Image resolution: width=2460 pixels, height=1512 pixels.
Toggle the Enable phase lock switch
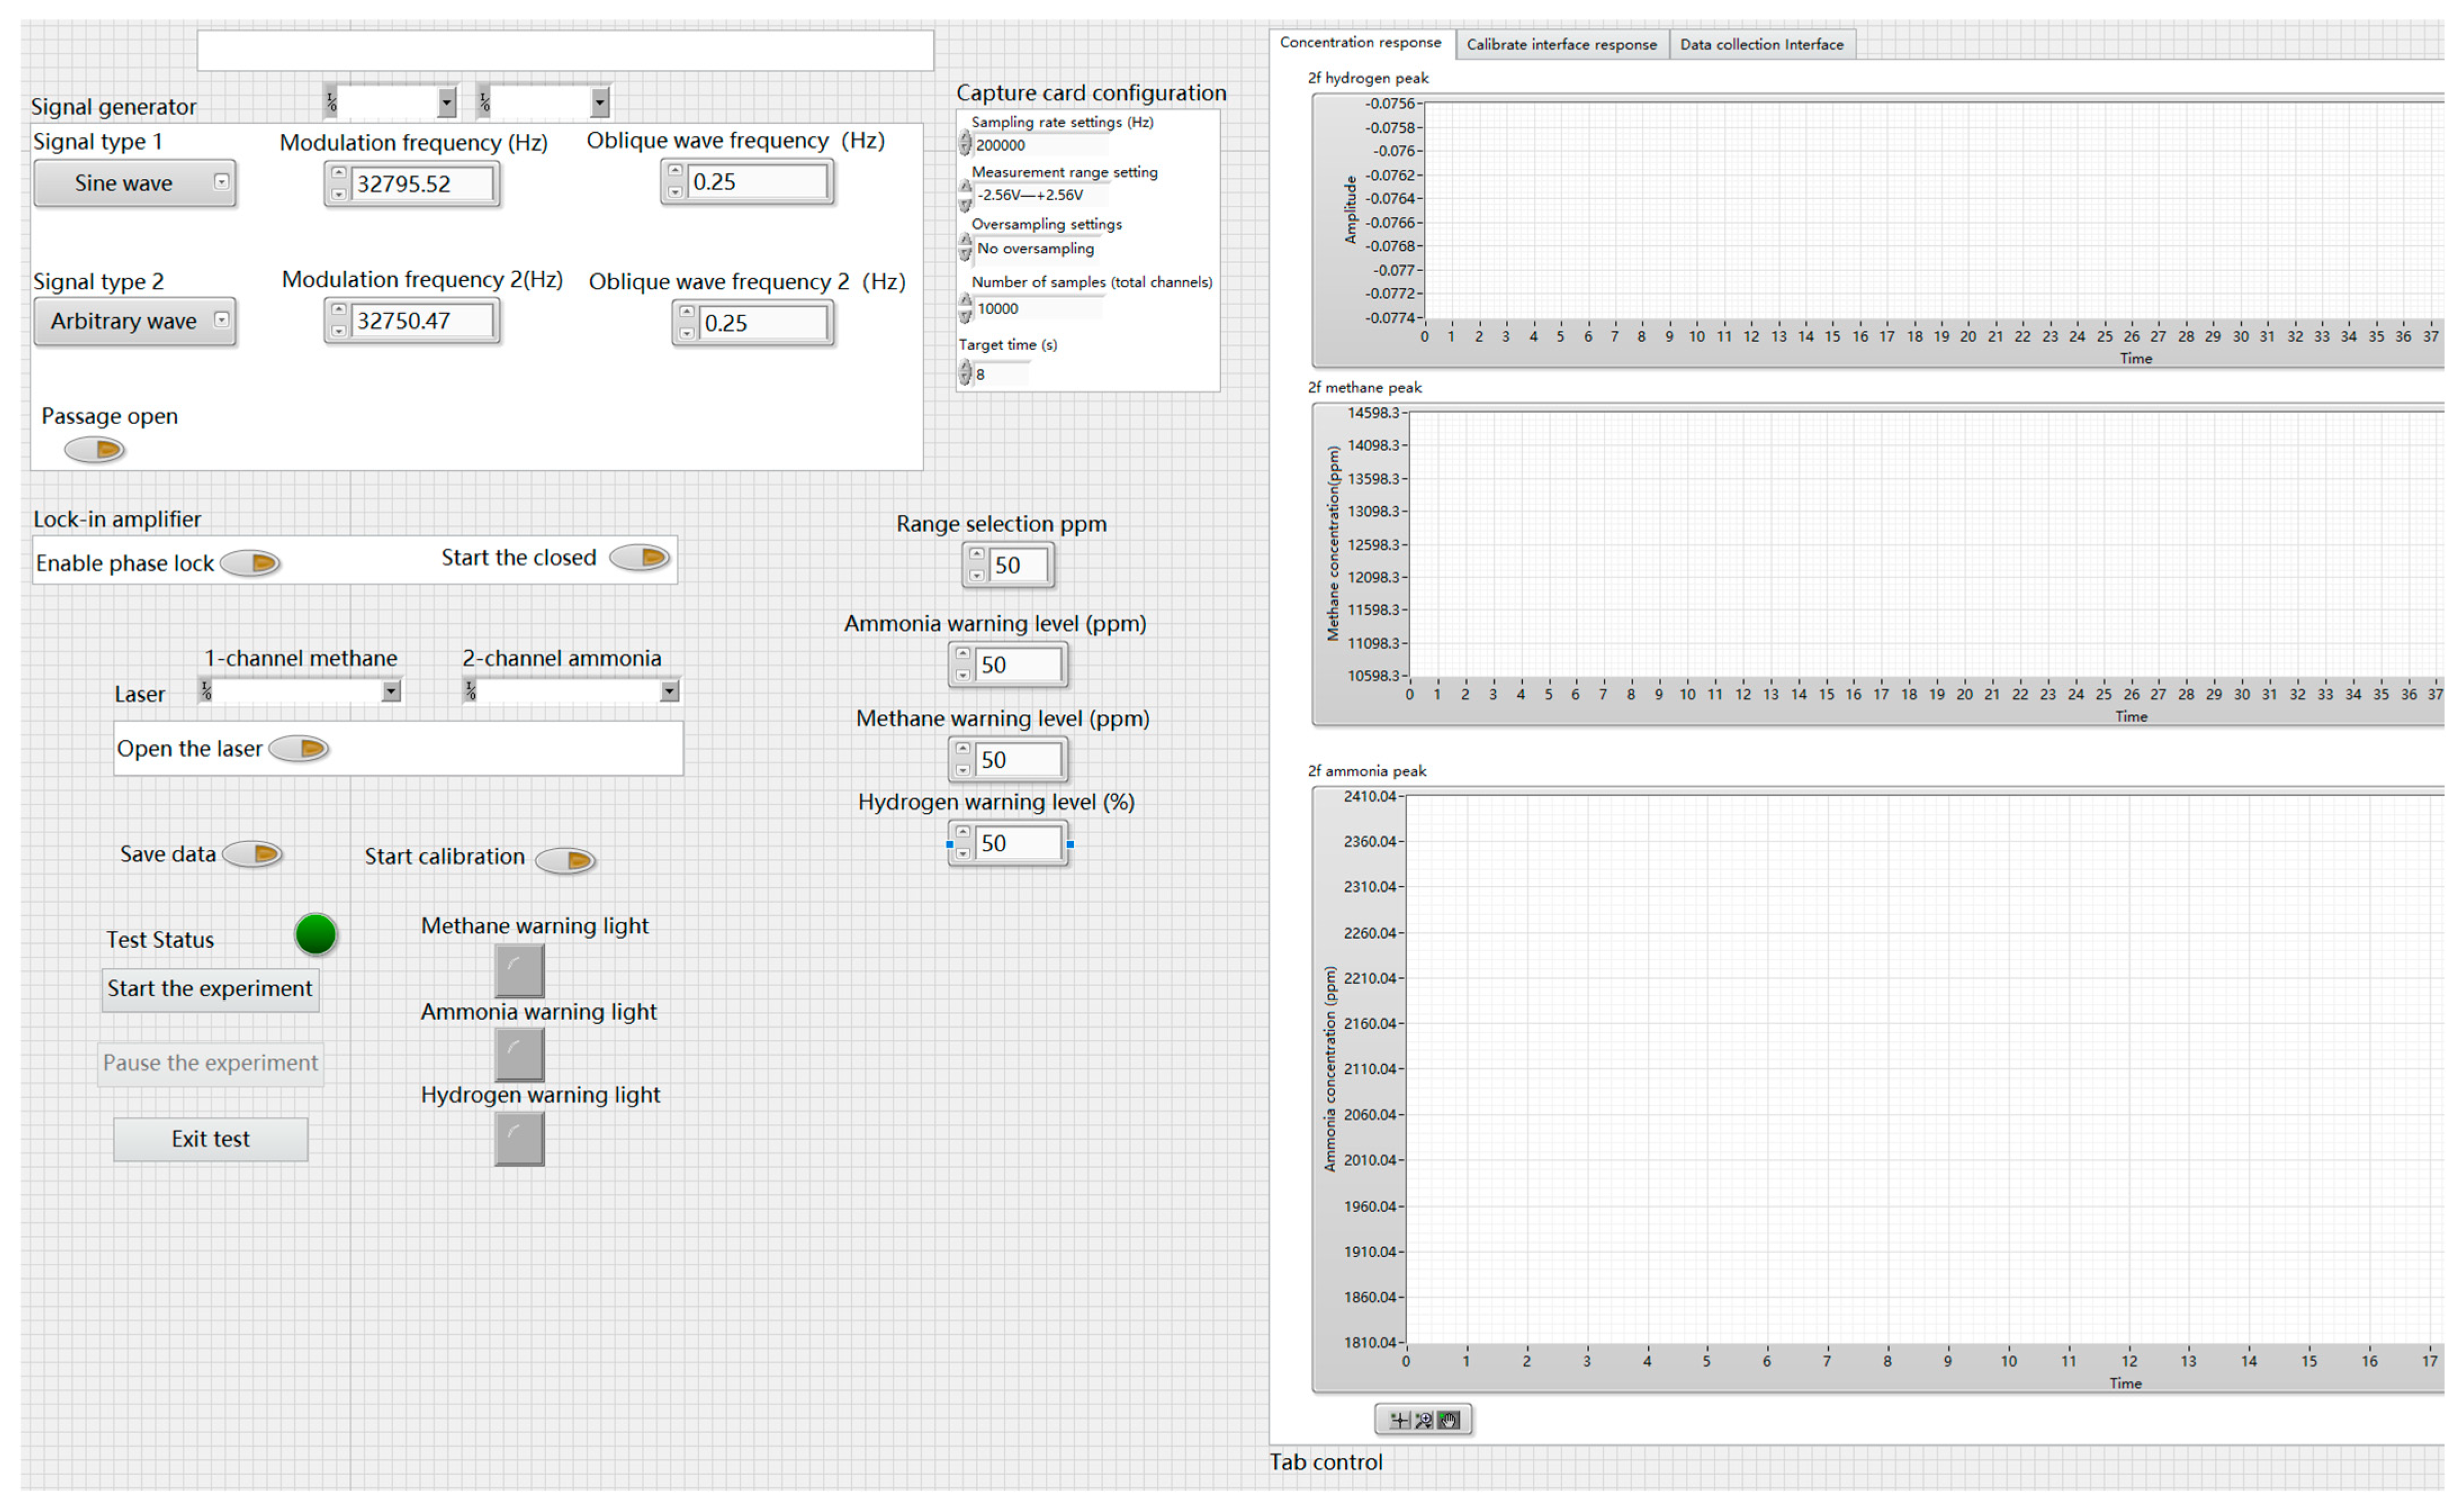pyautogui.click(x=250, y=563)
